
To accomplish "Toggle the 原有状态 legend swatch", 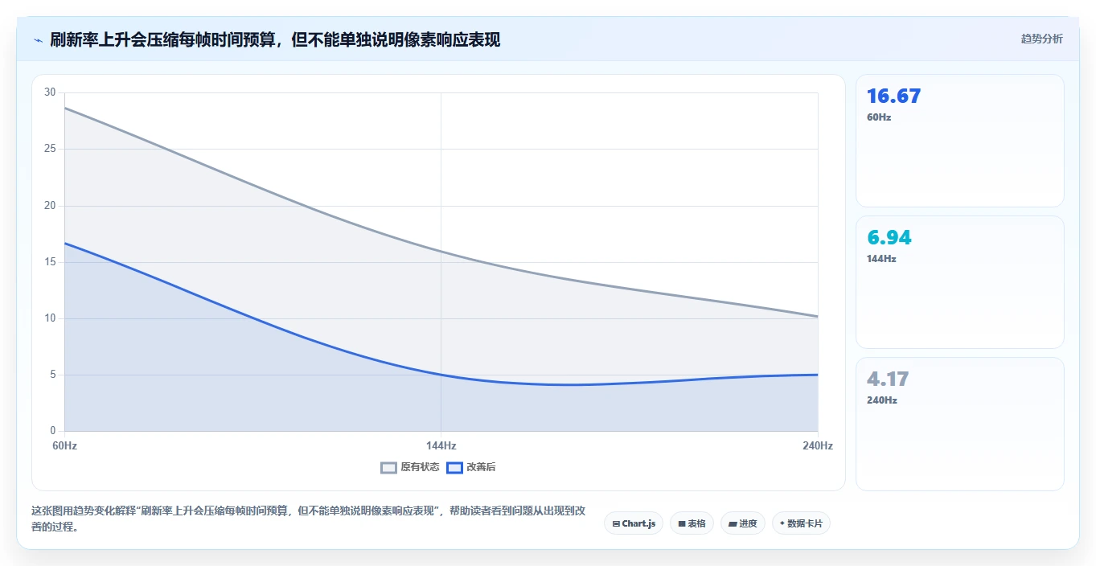I will [x=389, y=467].
